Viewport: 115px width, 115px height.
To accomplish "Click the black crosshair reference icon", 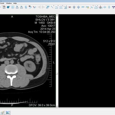I will [x=100, y=7].
